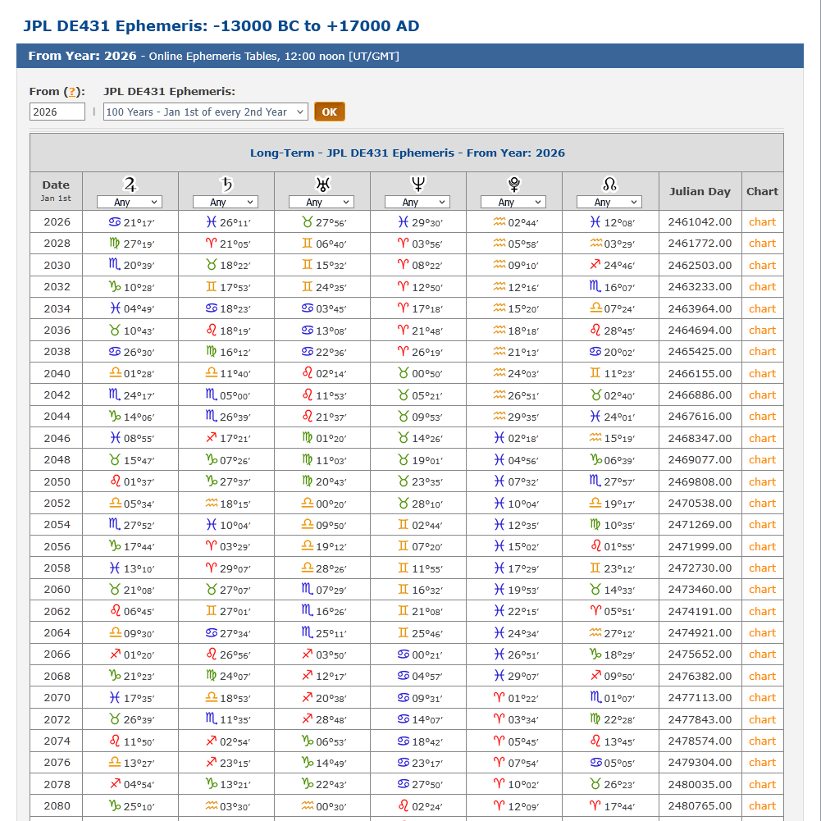Click the Date column header
821x821 pixels.
click(x=56, y=190)
